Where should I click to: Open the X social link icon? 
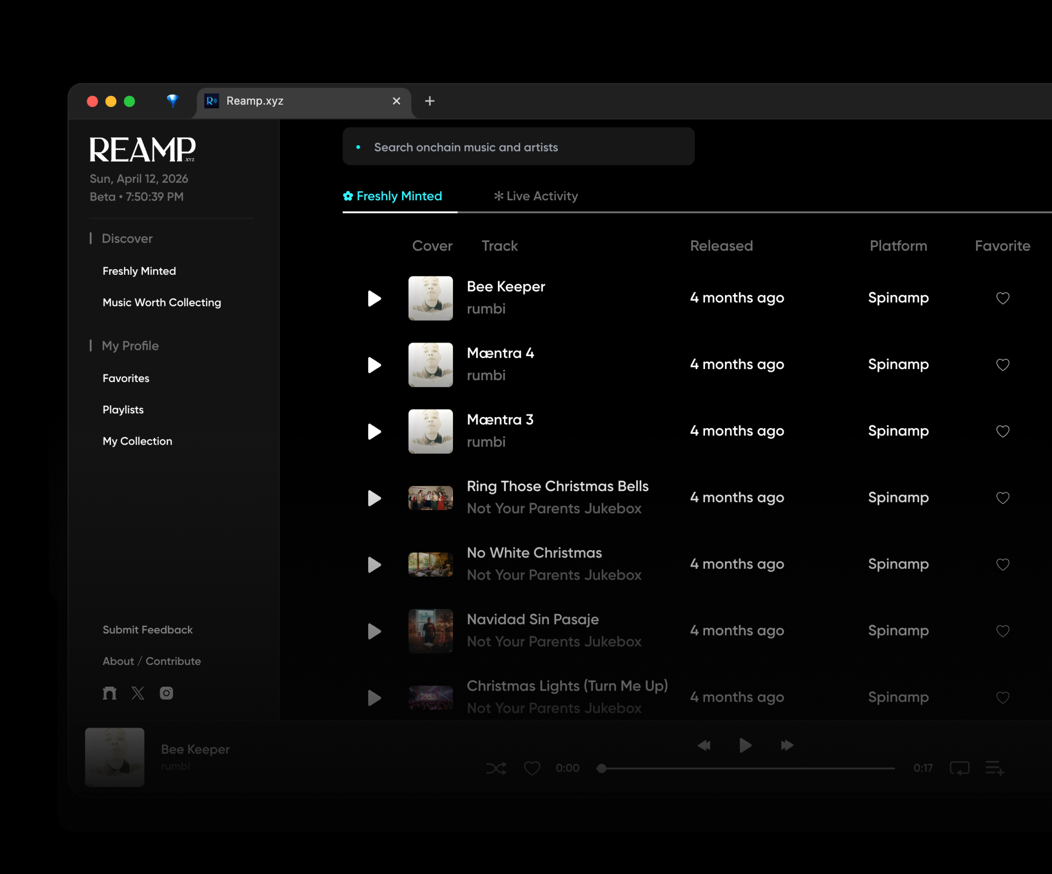[x=138, y=693]
